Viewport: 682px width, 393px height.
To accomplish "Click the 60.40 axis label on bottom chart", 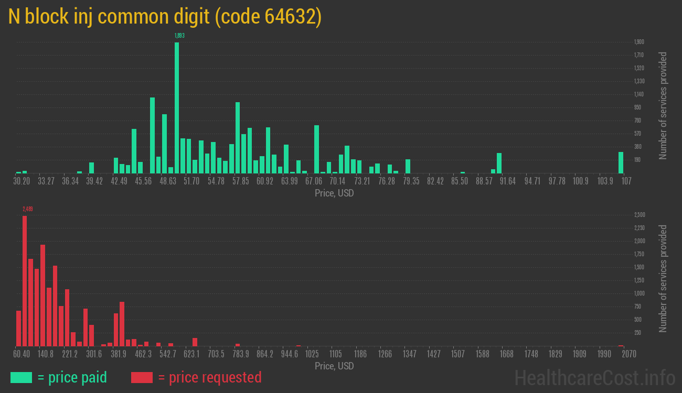I will point(22,354).
